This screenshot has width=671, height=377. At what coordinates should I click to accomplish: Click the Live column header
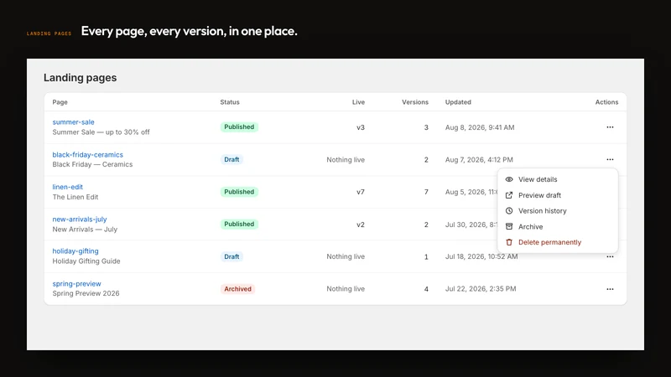point(359,102)
